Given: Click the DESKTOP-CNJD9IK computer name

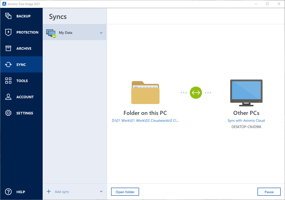Looking at the screenshot, I should 246,127.
